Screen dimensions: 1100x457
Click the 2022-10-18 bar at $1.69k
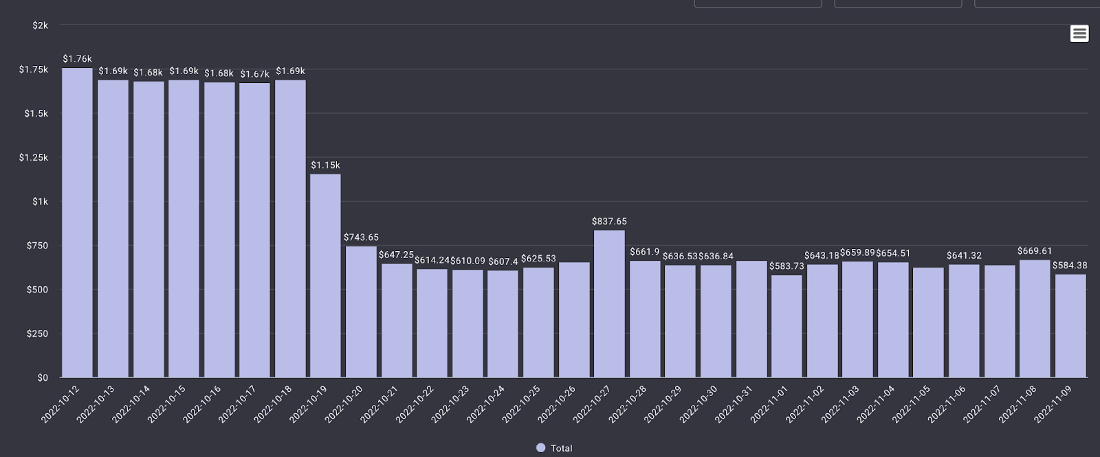point(290,228)
